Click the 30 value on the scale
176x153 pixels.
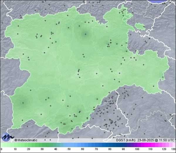coord(42,149)
